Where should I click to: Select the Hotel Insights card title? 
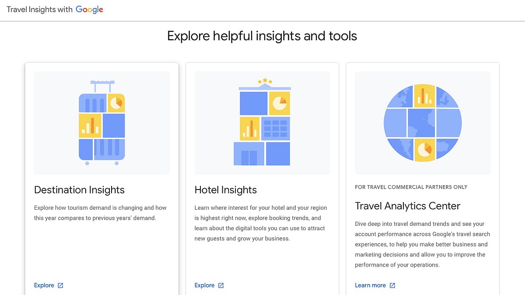[x=226, y=190]
